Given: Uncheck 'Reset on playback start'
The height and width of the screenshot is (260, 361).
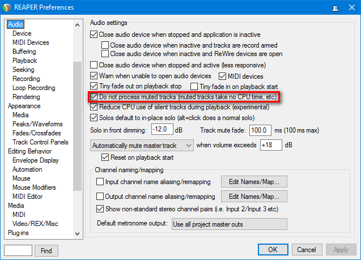Looking at the screenshot, I should (105, 157).
